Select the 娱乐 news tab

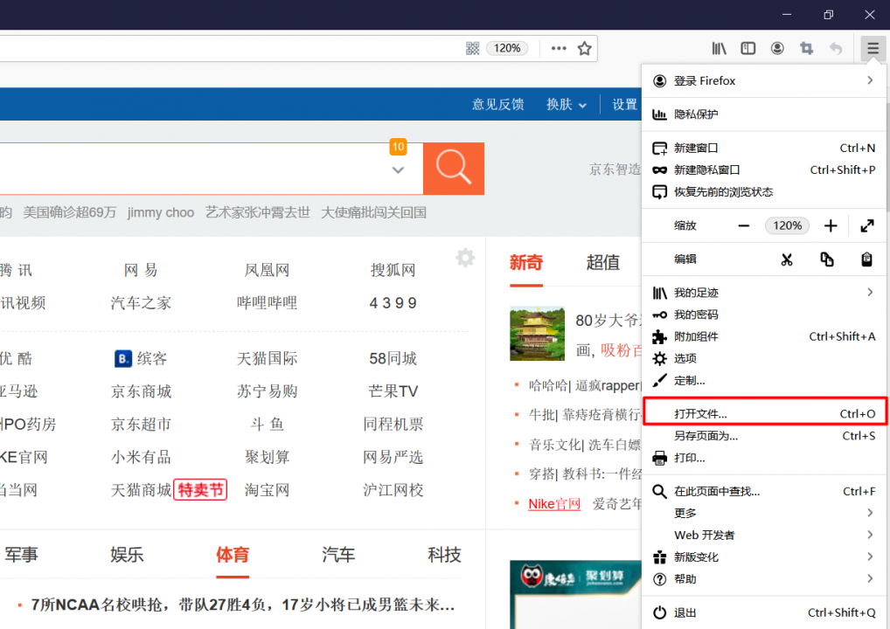(x=127, y=555)
